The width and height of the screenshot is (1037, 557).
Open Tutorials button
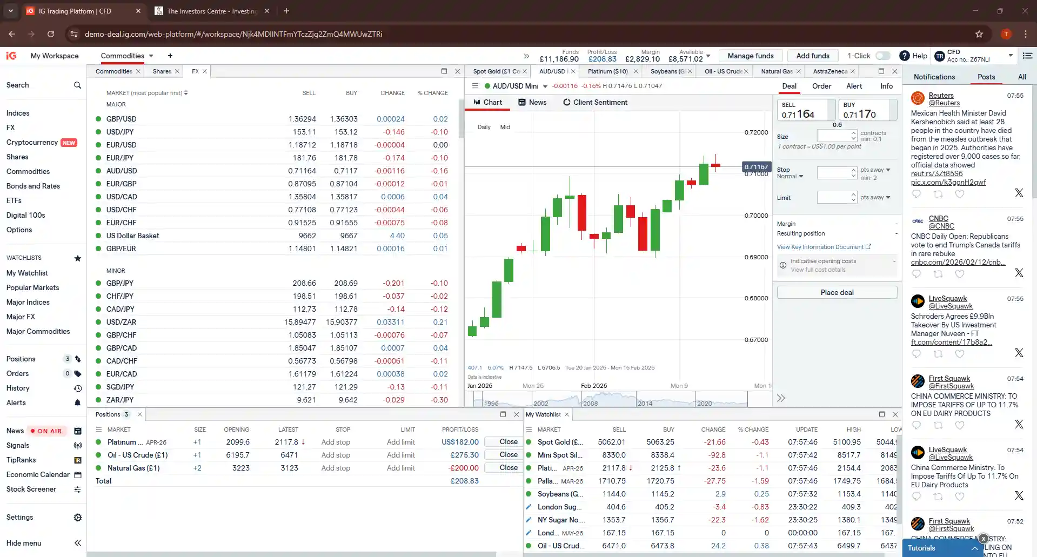(x=943, y=548)
